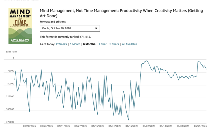Screen dimensions: 211x132
Task: Click the 03/15/2025 date label
Action: [98, 126]
